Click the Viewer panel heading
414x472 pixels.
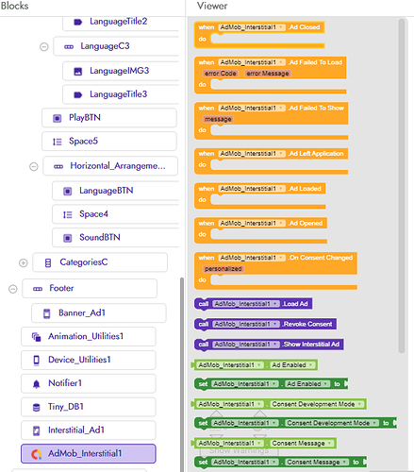[212, 6]
